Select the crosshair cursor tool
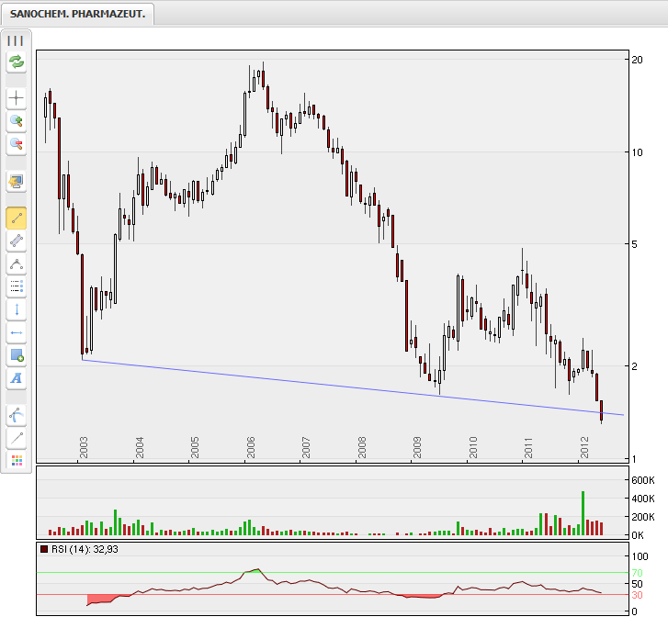Screen dimensions: 668x628 pos(17,98)
